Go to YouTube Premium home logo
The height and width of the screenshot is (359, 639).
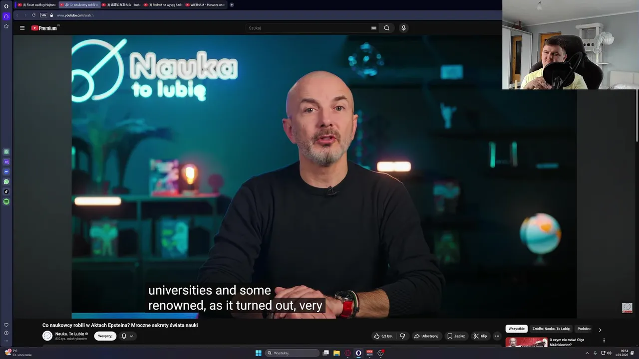[45, 28]
